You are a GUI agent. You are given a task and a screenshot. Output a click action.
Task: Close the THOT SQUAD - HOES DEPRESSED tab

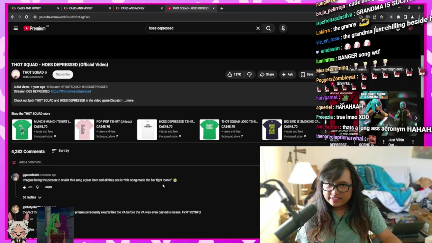[x=213, y=8]
